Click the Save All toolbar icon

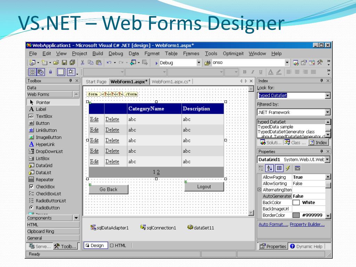(x=72, y=63)
